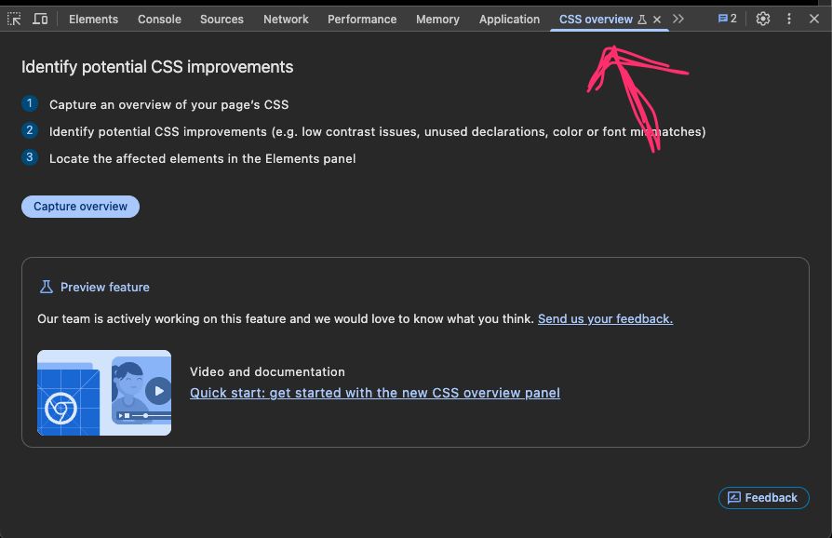Viewport: 832px width, 538px height.
Task: Select the inspect element cursor icon
Action: pos(14,18)
